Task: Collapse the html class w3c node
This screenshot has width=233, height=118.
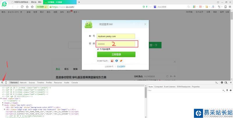Action: point(1,99)
